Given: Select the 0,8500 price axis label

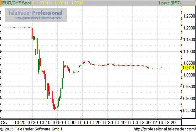Looking at the screenshot, I should (x=189, y=110).
